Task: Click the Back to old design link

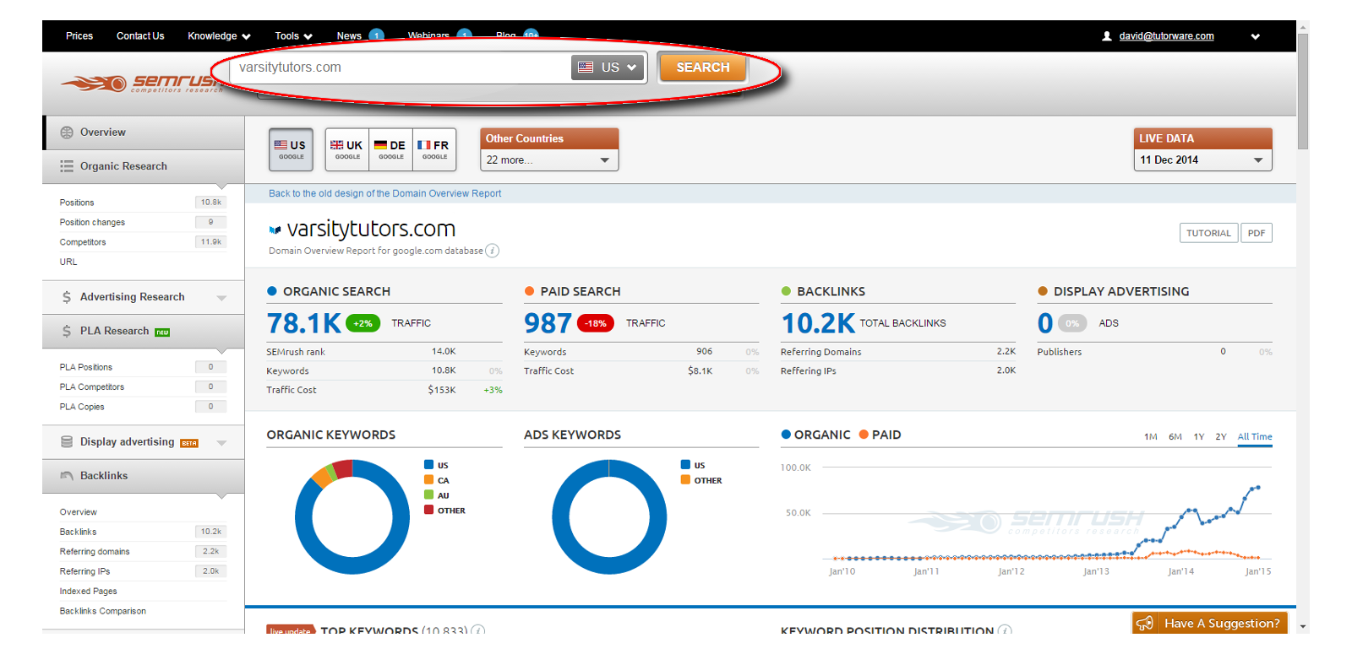Action: [384, 193]
